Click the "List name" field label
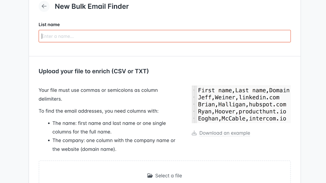The height and width of the screenshot is (183, 326). 49,25
